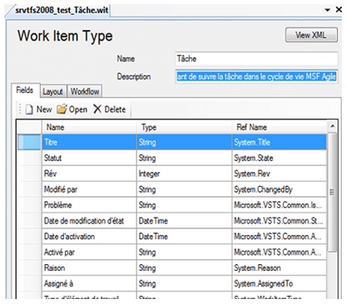Select the Activé par field cell

coord(89,252)
